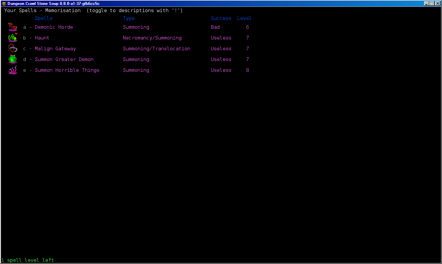Click the hotkey letter 'd' row label
The image size is (442, 264).
point(24,59)
